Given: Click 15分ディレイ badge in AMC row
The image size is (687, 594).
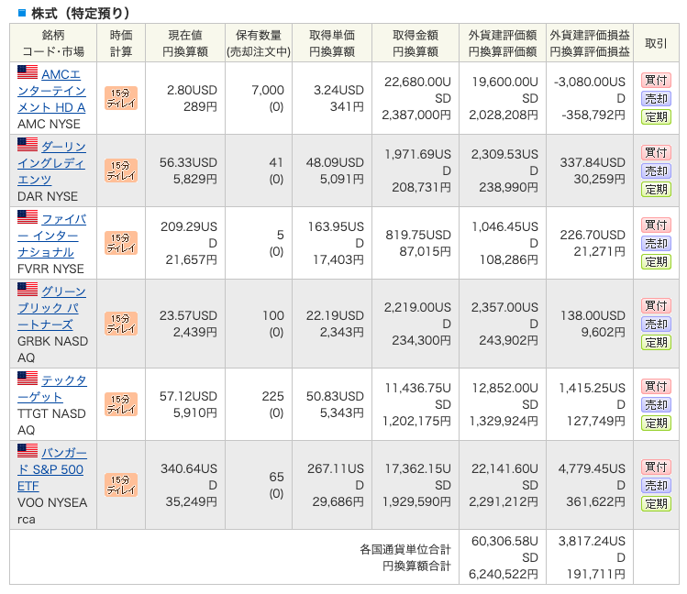Looking at the screenshot, I should click(x=121, y=98).
